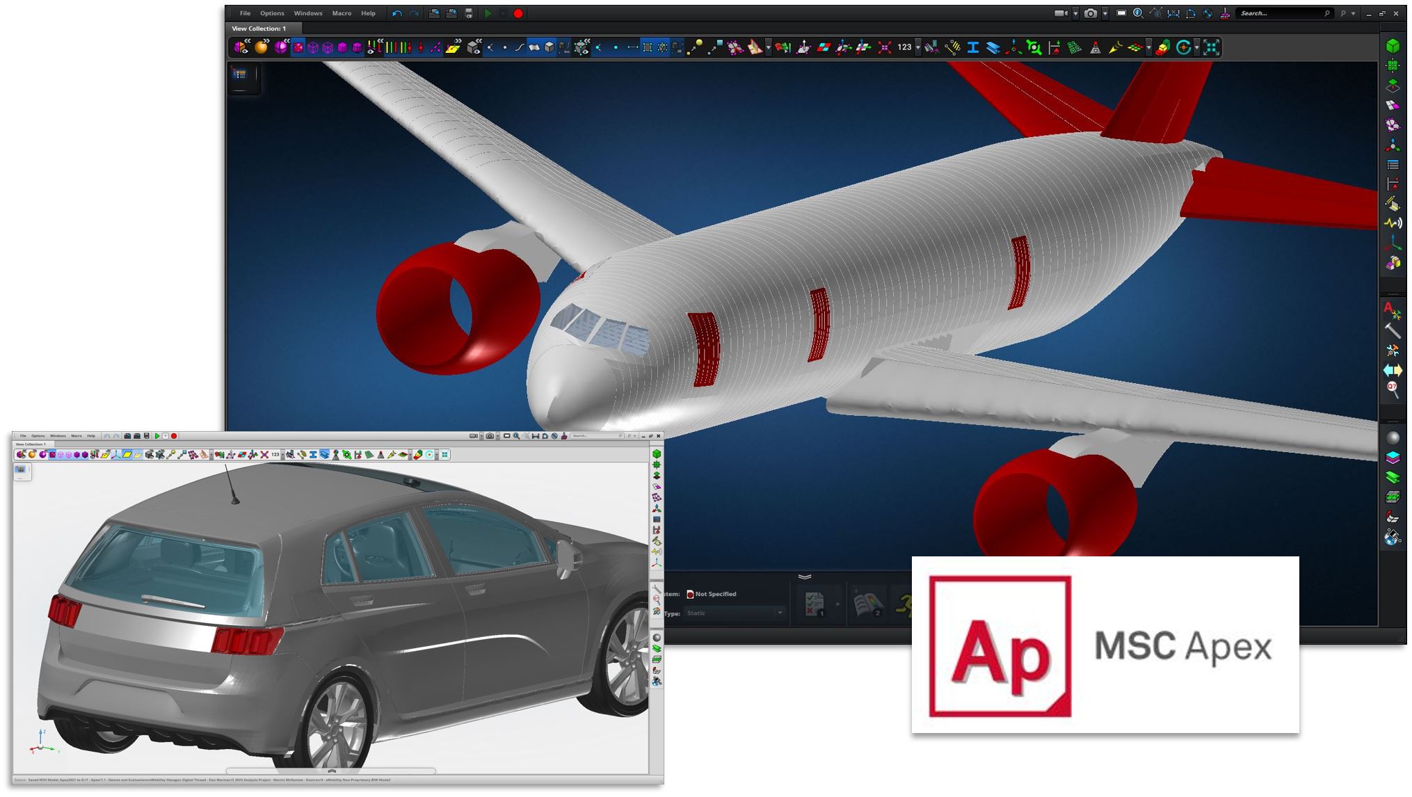Click the camera screenshot icon

tap(1090, 13)
